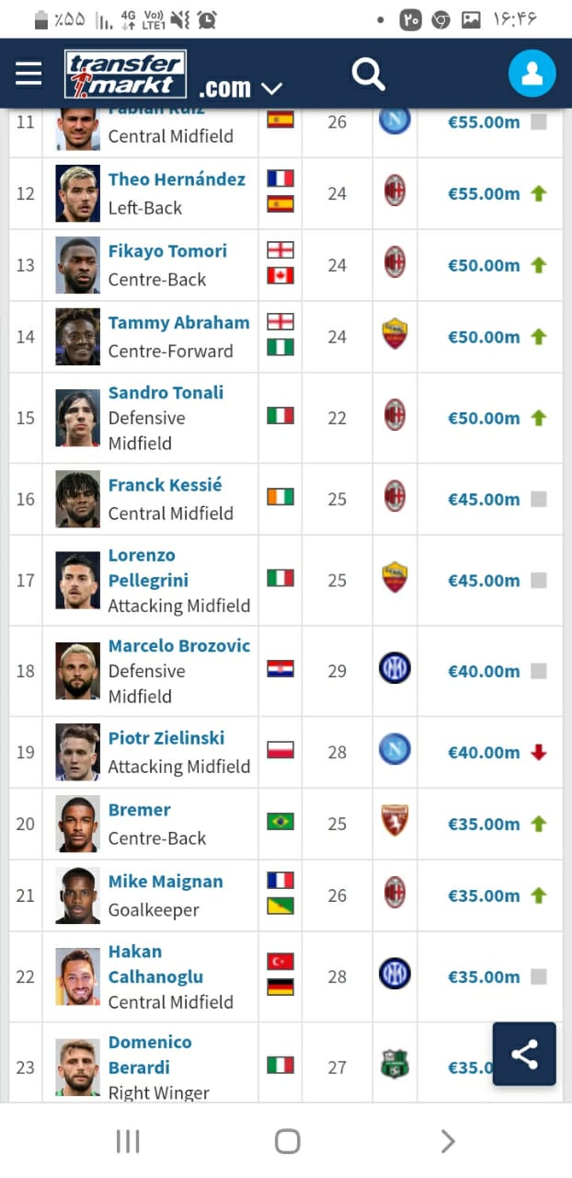Tap the Croatian flag beside Brozovic
The width and height of the screenshot is (572, 1178).
[280, 668]
